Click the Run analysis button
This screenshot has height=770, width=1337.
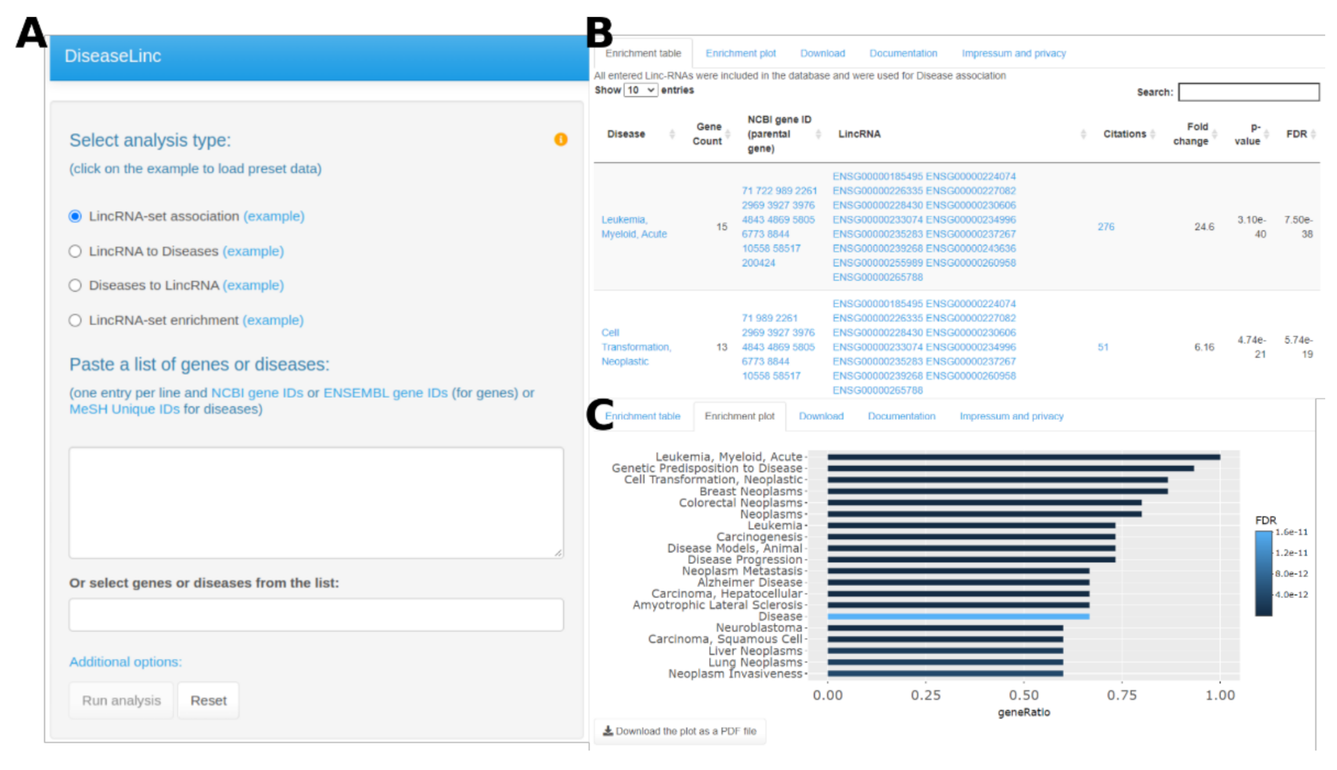(x=121, y=700)
